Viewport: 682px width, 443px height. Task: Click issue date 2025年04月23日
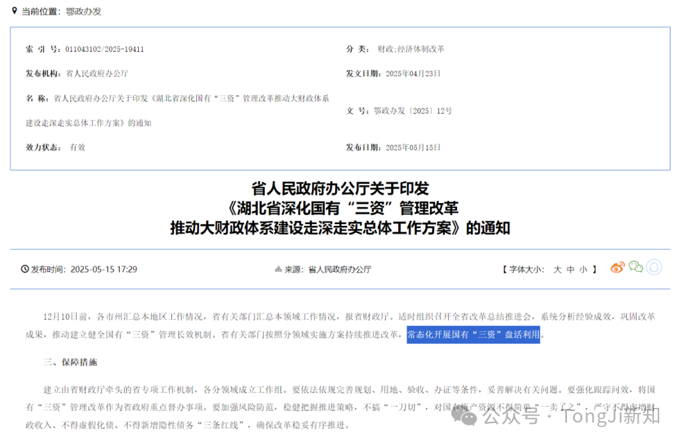pos(413,73)
